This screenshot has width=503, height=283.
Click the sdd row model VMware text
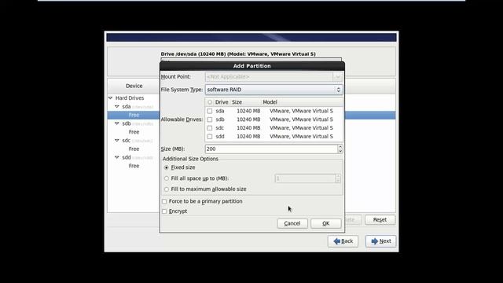[x=301, y=136]
